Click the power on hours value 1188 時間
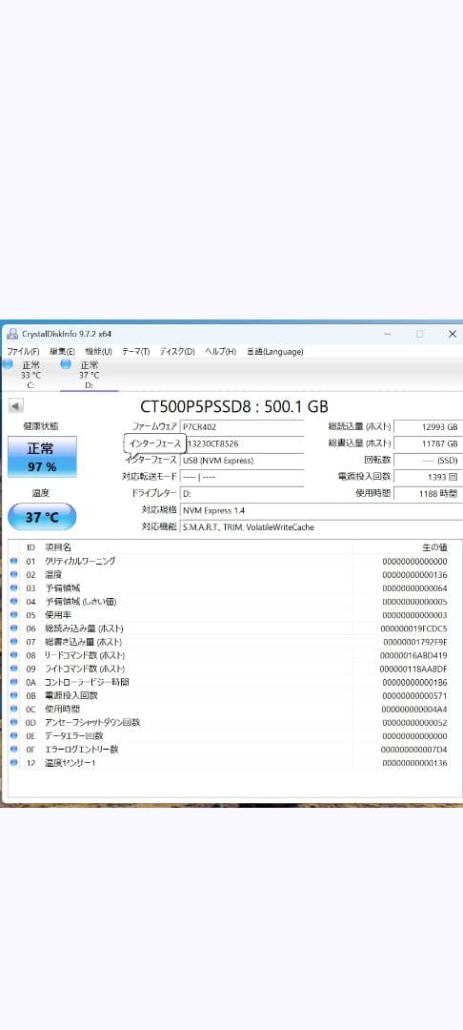 tap(429, 493)
